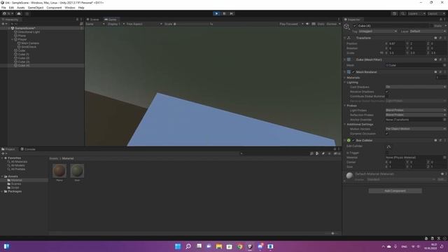Open the Motion Vectors dropdown
The height and width of the screenshot is (252, 448).
tap(416, 129)
